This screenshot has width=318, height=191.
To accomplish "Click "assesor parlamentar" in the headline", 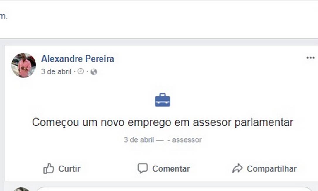I will point(243,122).
